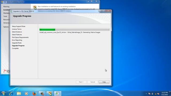Open Installation in the Installation Center sidebar

click(x=6, y=10)
